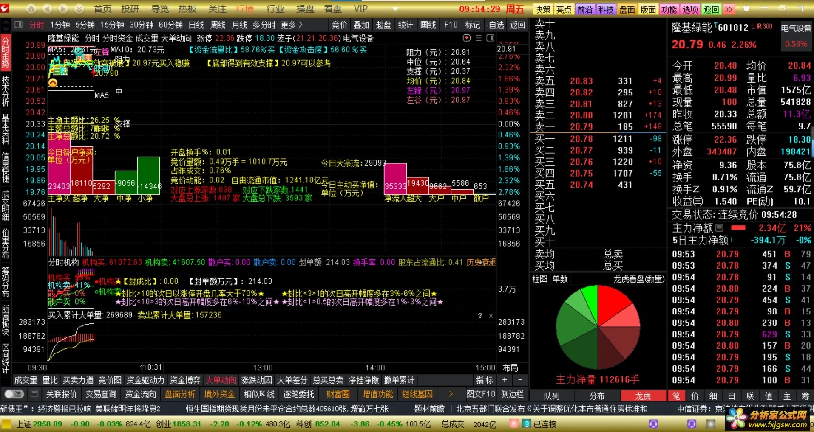814x432 pixels.
Task: Click the skin (shirt) icon in title bar
Action: [x=746, y=8]
